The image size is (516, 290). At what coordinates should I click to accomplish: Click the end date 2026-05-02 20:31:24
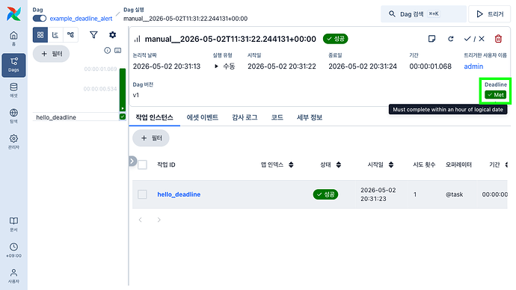pyautogui.click(x=363, y=67)
